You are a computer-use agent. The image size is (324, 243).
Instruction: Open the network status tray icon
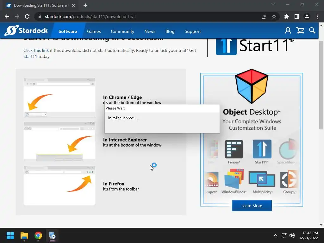coord(284,235)
